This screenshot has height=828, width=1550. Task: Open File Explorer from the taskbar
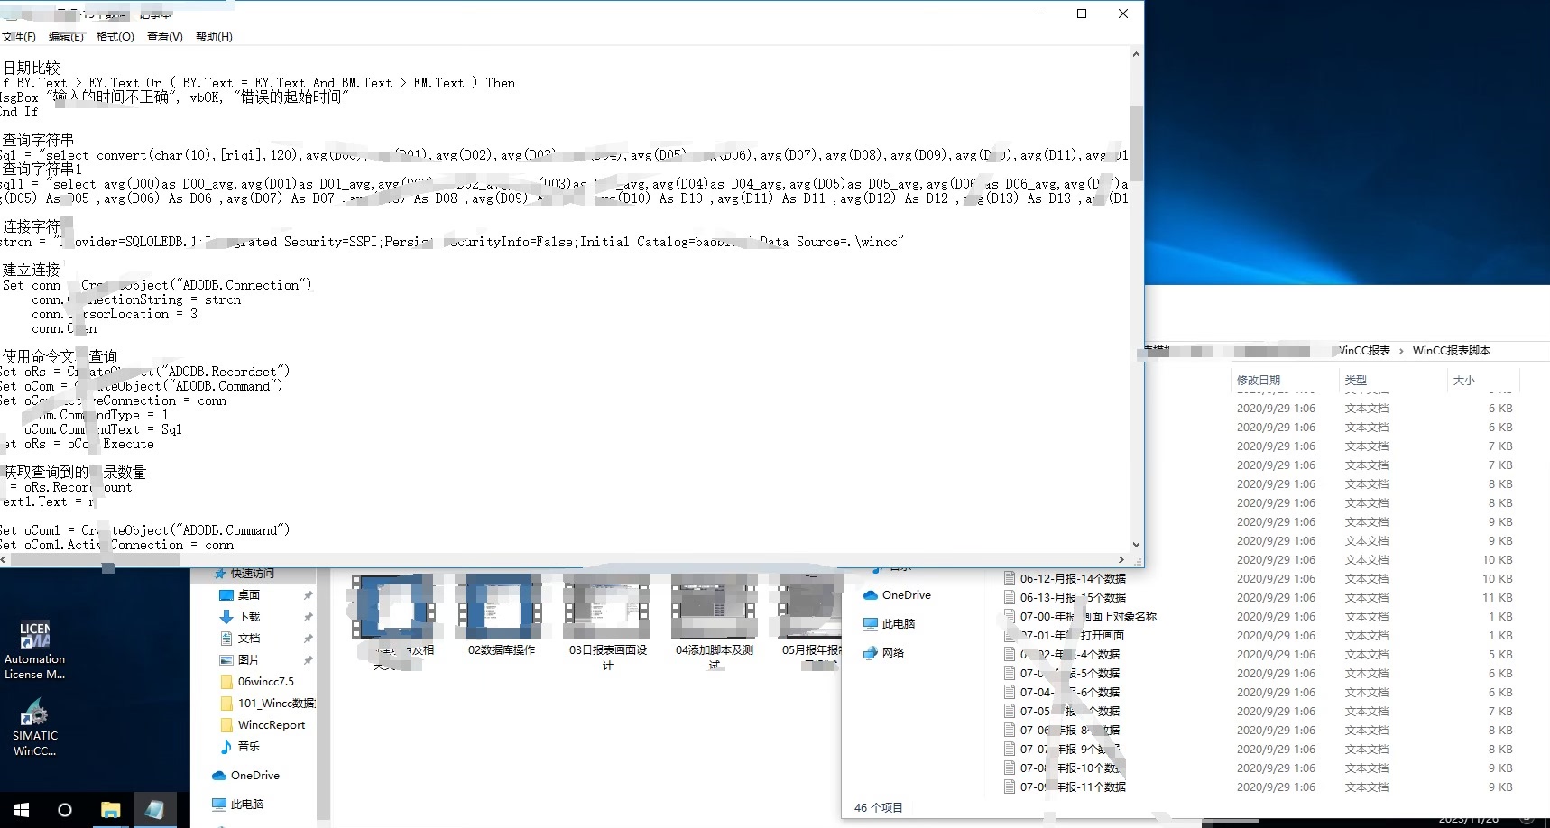click(110, 809)
